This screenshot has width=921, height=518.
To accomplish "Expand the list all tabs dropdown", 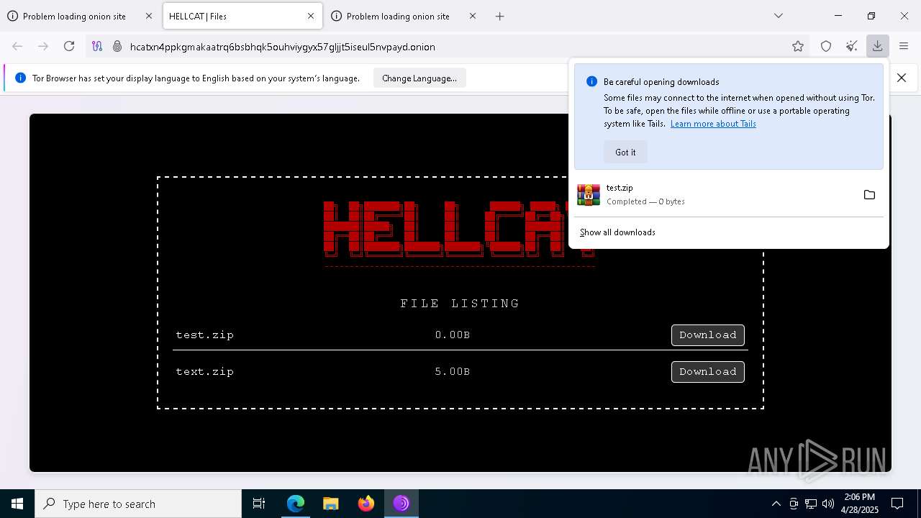I will [779, 16].
